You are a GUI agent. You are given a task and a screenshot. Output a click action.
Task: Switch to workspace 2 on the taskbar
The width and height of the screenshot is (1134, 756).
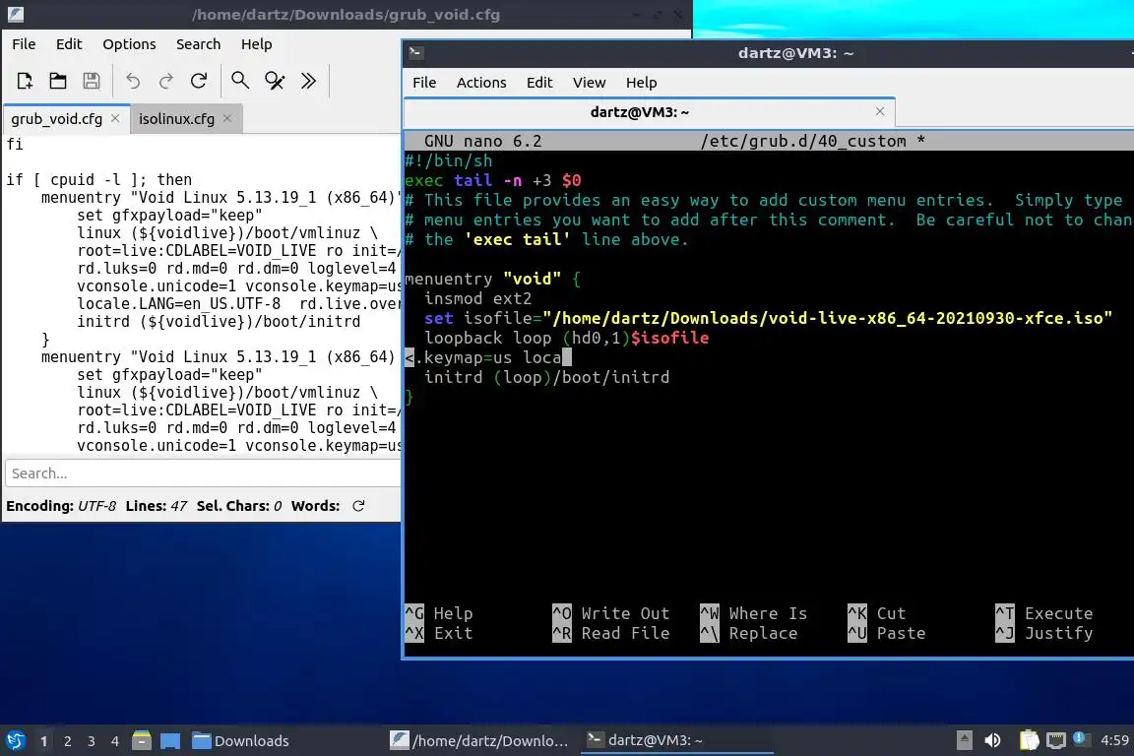click(67, 741)
